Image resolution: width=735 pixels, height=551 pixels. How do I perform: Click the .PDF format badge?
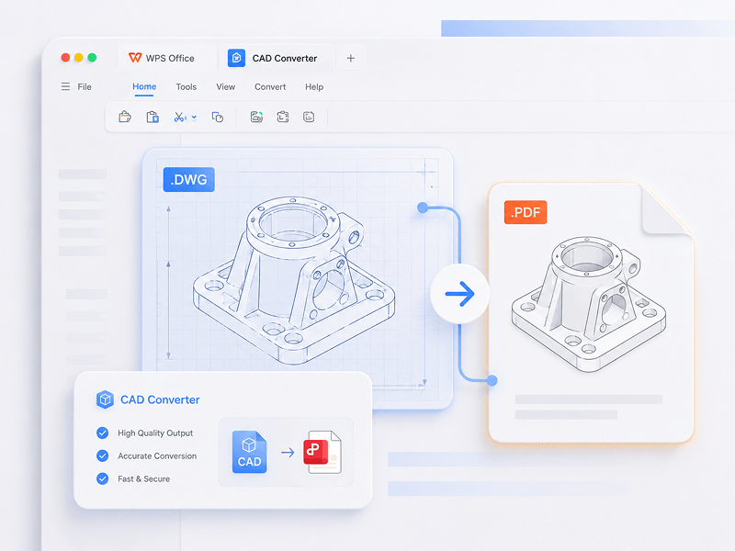point(526,212)
